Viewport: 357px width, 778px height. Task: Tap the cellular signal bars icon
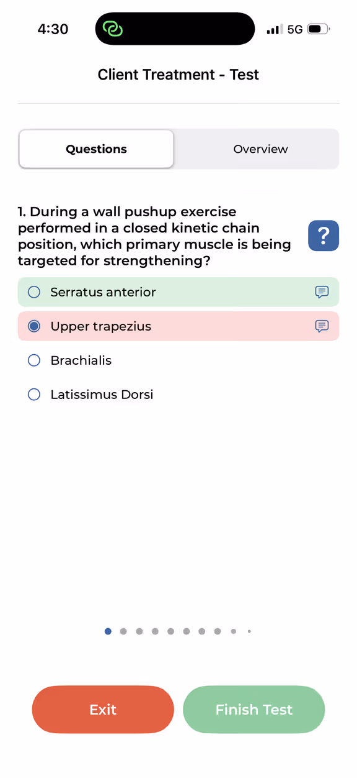point(274,29)
